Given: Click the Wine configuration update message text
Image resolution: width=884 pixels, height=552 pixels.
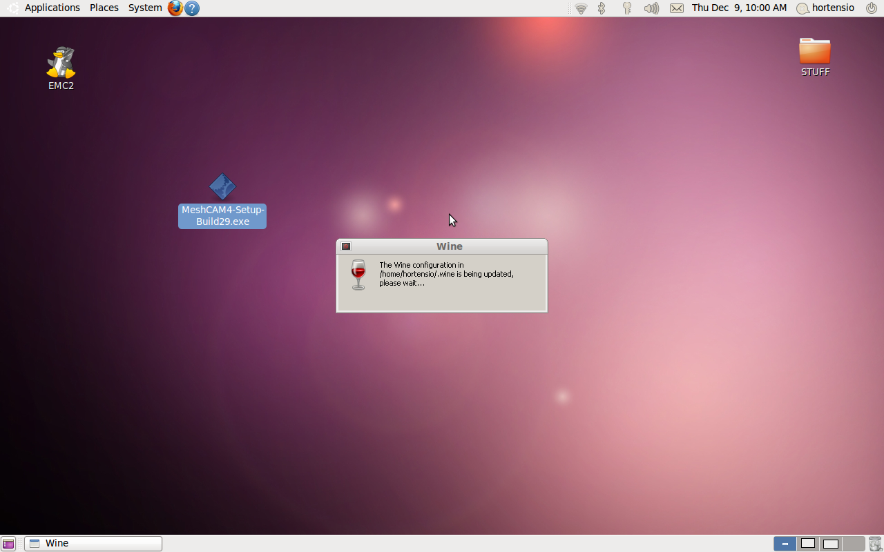Looking at the screenshot, I should pyautogui.click(x=446, y=274).
